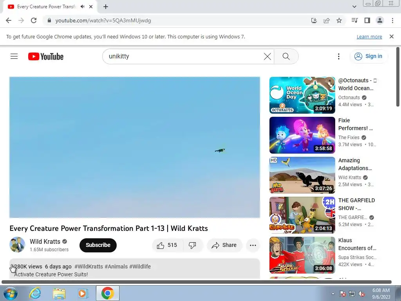The height and width of the screenshot is (301, 401).
Task: Open THE GARFIELD SHOW thumbnail
Action: coord(302,215)
